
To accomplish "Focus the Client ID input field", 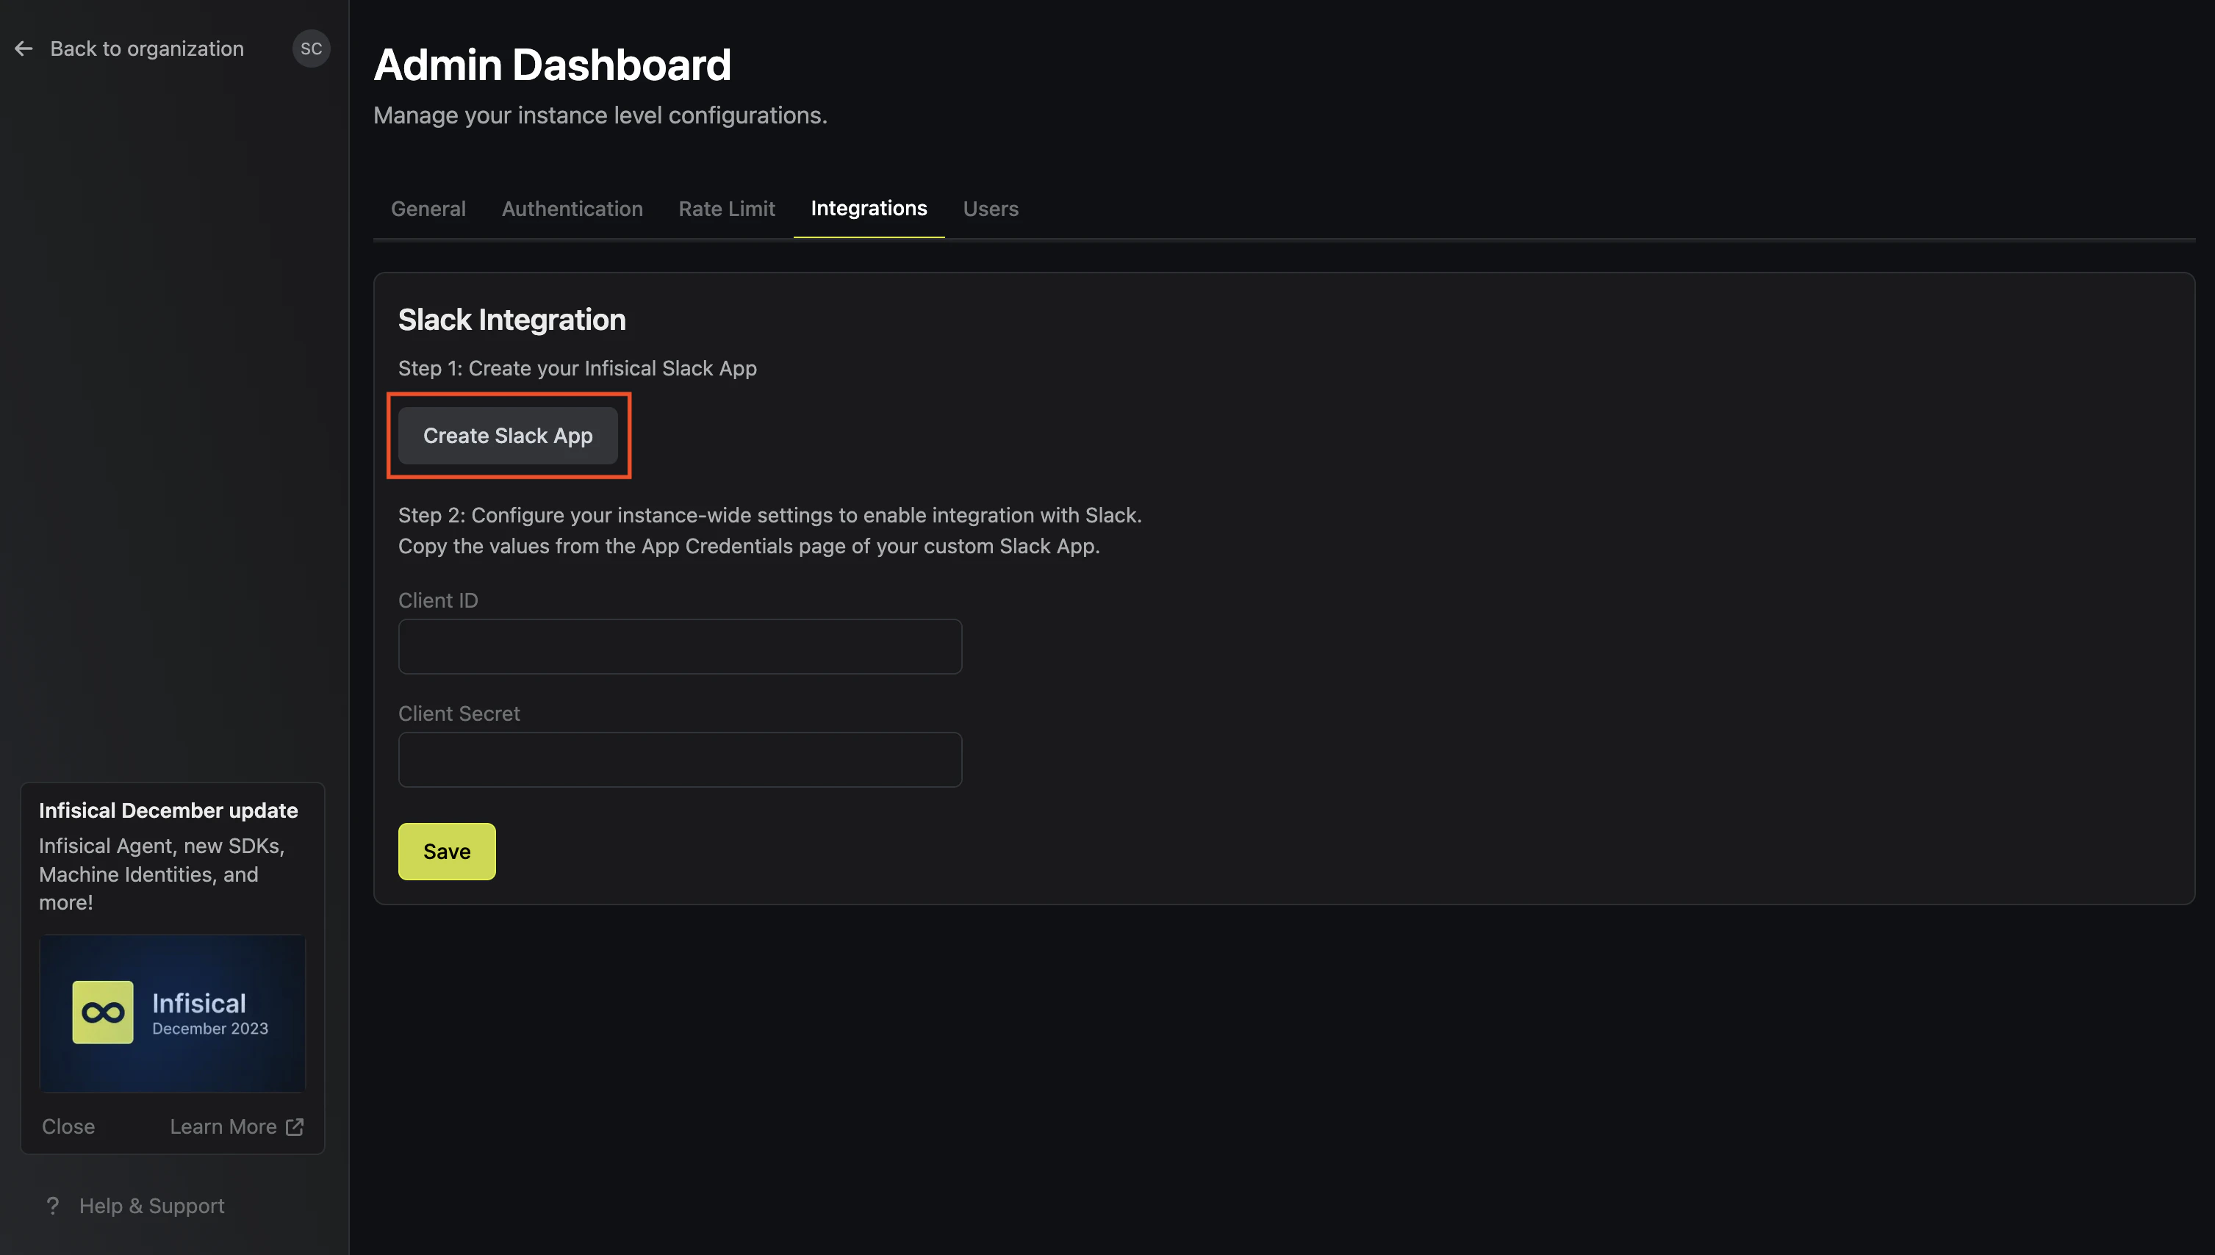I will (x=680, y=647).
